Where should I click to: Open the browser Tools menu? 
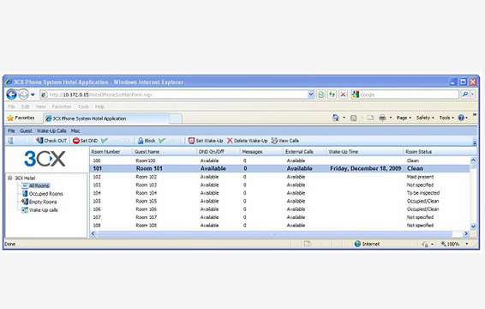click(x=83, y=106)
